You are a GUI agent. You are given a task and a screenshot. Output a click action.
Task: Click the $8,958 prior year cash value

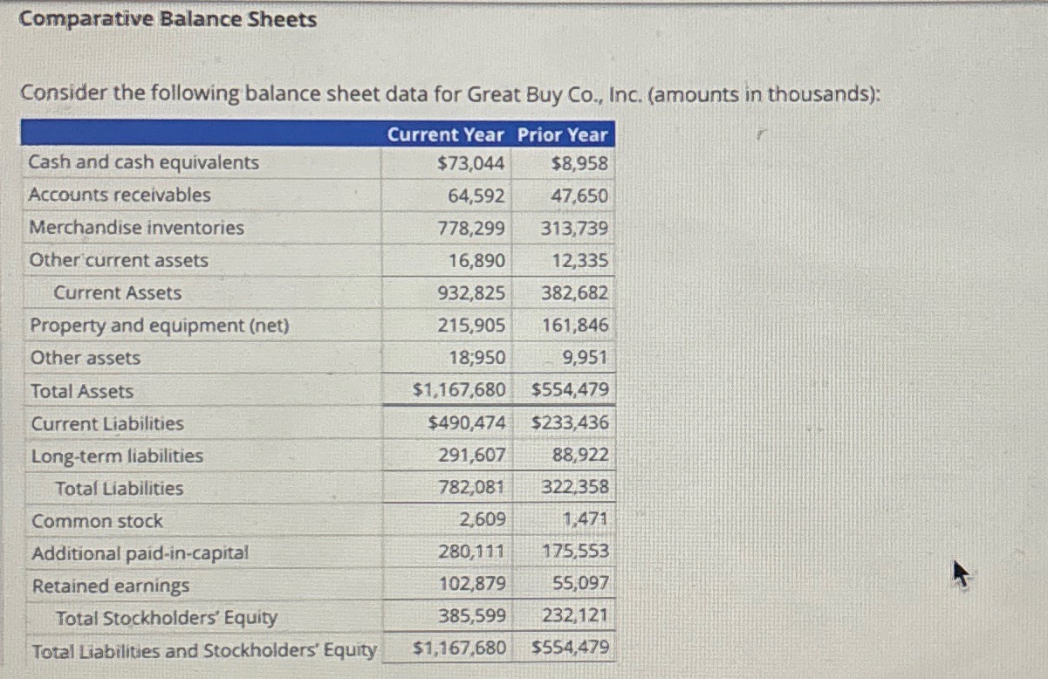580,163
